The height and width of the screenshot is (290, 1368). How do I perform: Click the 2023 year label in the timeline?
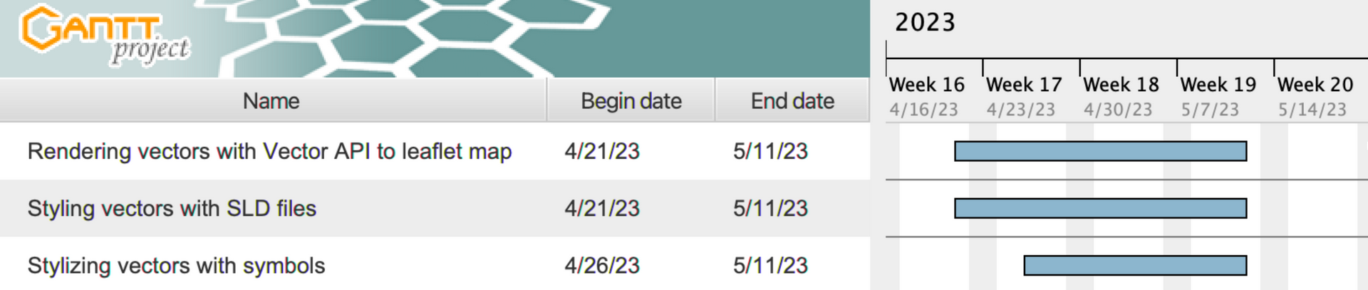click(x=925, y=22)
